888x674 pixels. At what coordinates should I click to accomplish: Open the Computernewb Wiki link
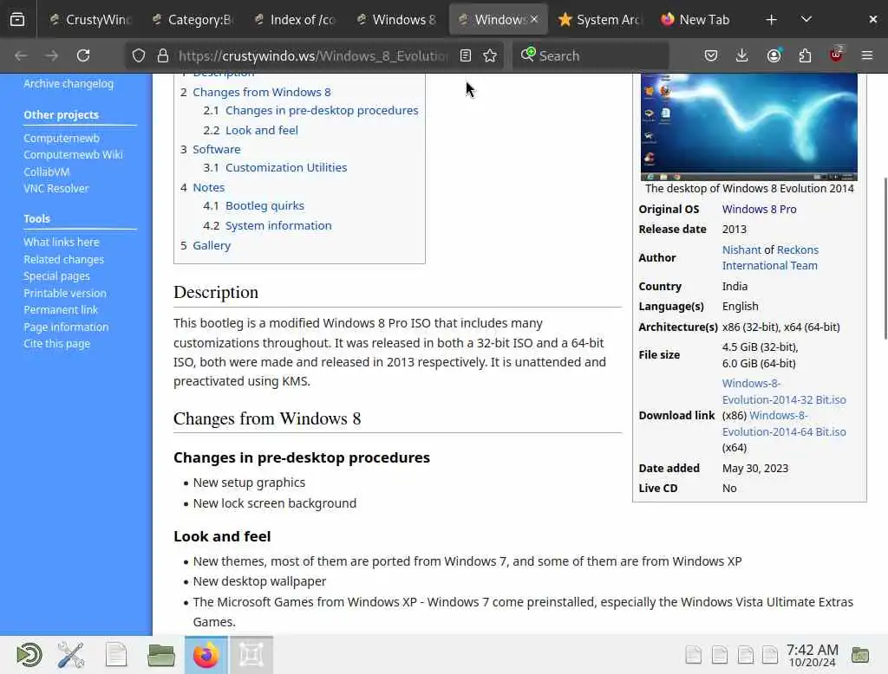(73, 154)
